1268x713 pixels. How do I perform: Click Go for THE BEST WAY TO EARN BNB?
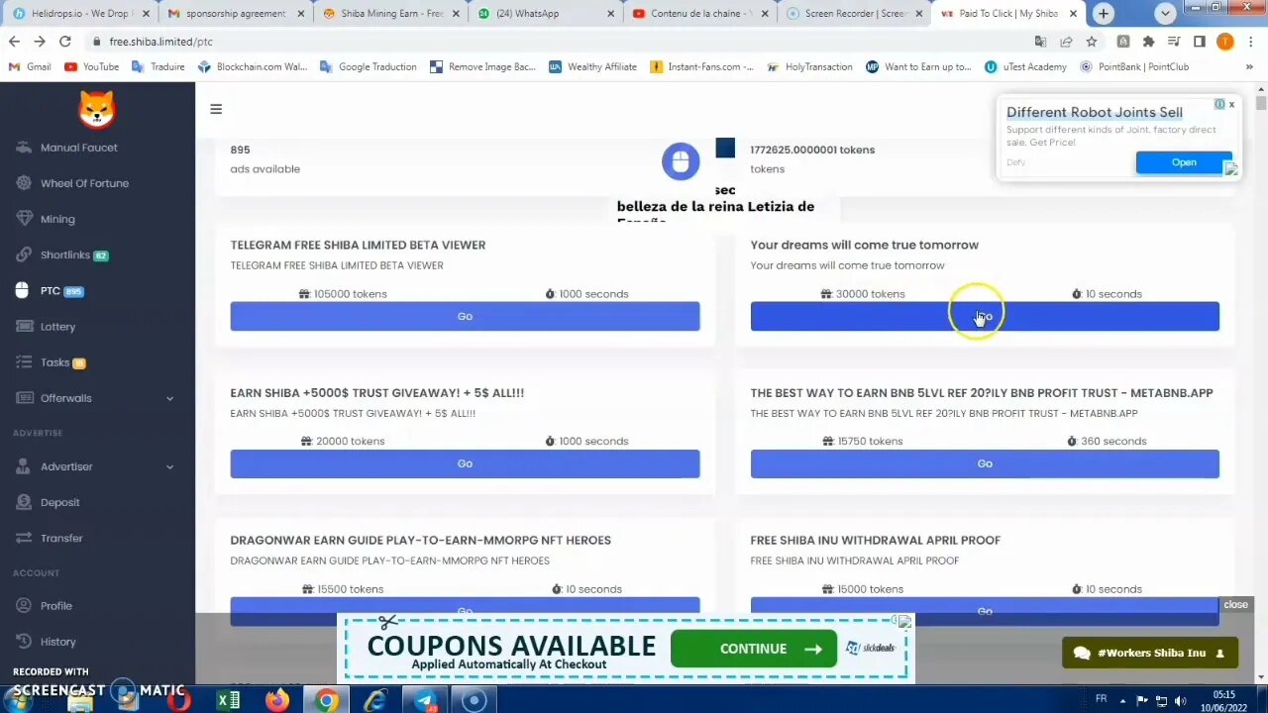pyautogui.click(x=985, y=463)
